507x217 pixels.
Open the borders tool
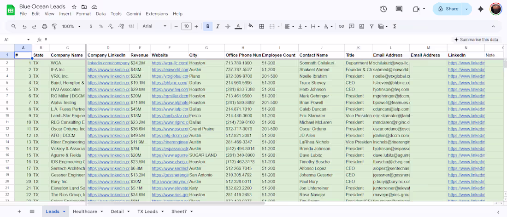pos(262,27)
